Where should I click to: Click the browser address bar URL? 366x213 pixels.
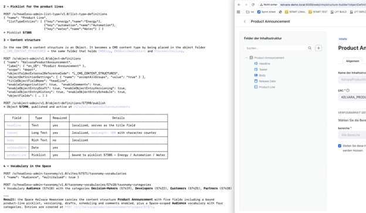(323, 5)
